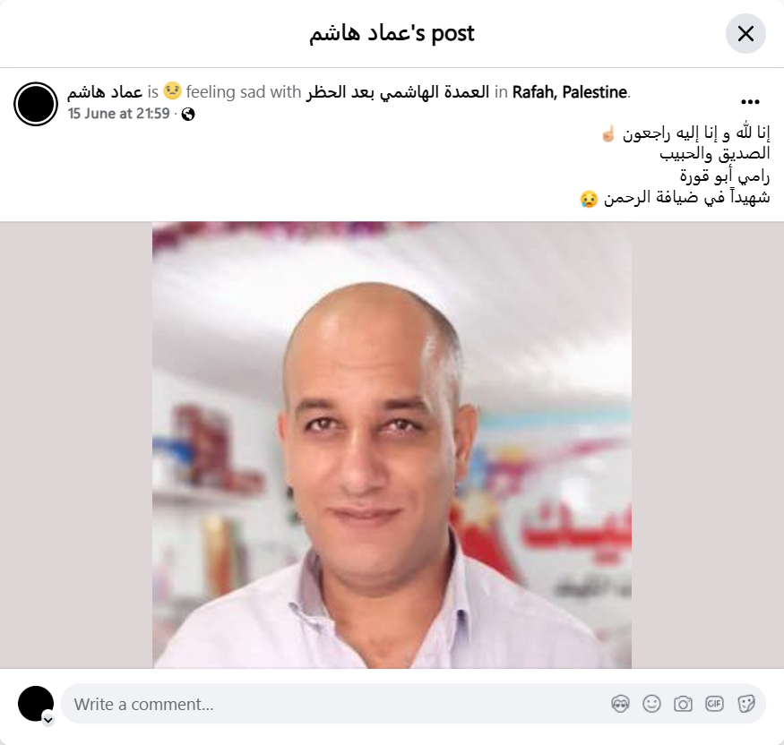This screenshot has height=745, width=784.
Task: Click the name رامي أبو قورة in post text
Action: click(x=725, y=176)
